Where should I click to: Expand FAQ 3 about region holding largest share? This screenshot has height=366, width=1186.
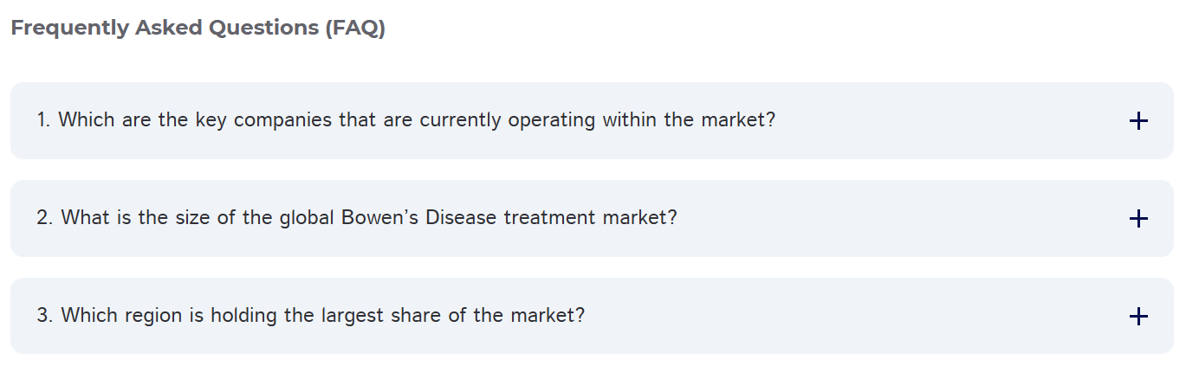pos(592,316)
